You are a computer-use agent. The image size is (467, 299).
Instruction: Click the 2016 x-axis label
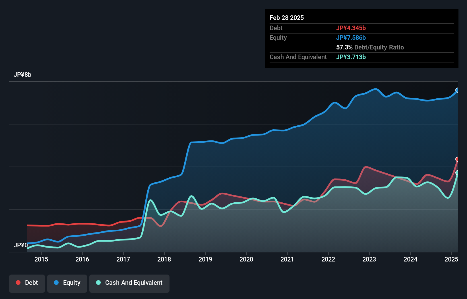[82, 259]
